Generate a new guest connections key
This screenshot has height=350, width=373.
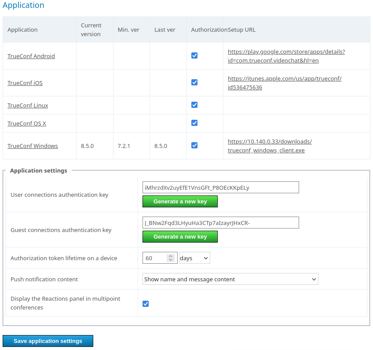[180, 237]
